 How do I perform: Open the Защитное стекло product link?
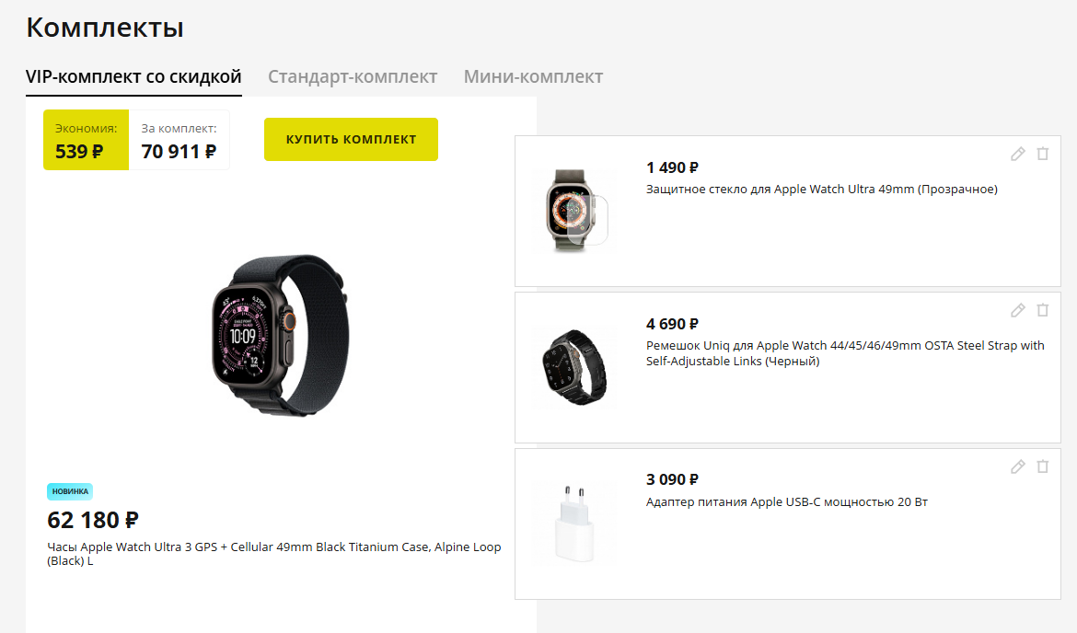click(x=821, y=189)
